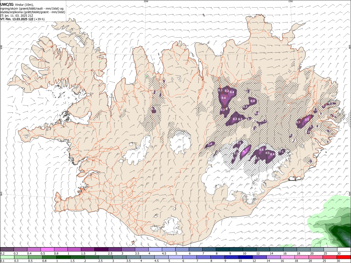Select the "rigning/skúrir" legend description line

click(x=32, y=8)
